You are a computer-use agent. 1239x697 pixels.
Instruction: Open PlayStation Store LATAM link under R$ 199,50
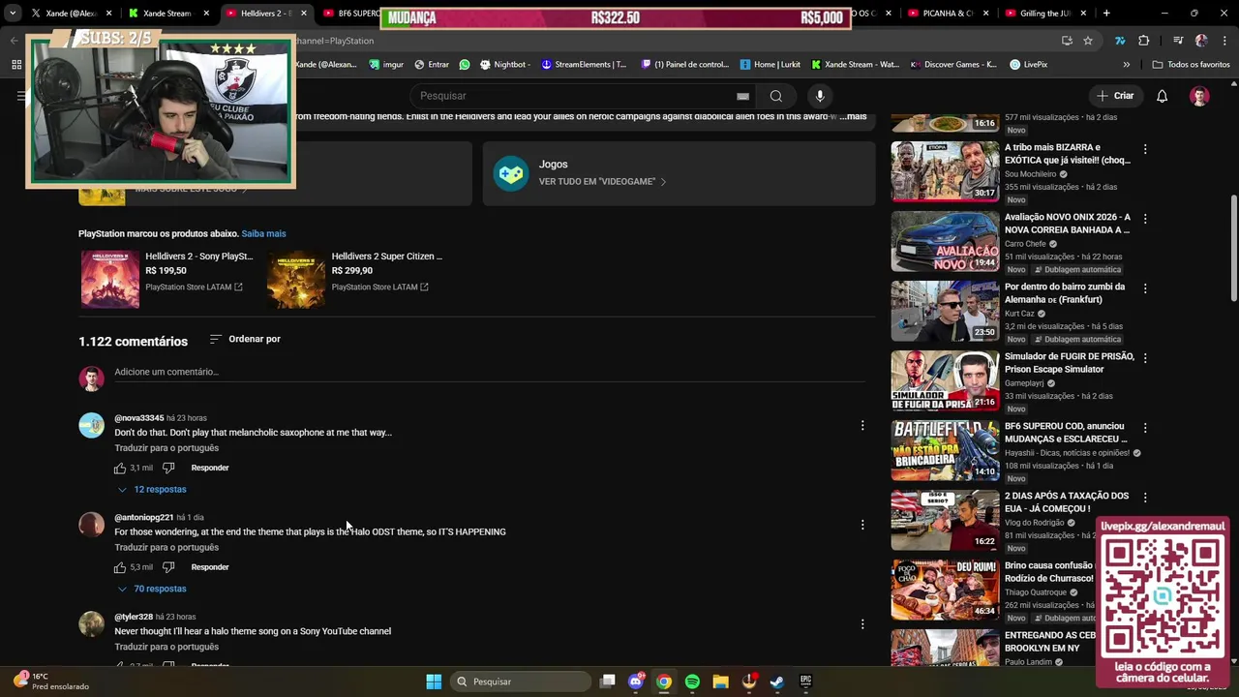[x=194, y=288]
